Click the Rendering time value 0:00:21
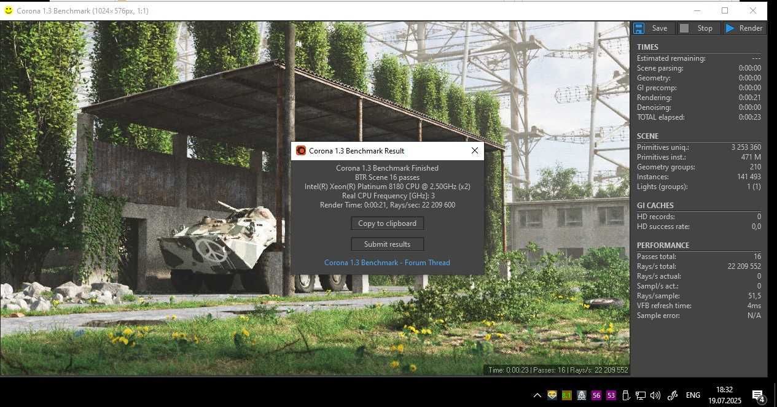Screen dimensions: 777x407 (749, 98)
